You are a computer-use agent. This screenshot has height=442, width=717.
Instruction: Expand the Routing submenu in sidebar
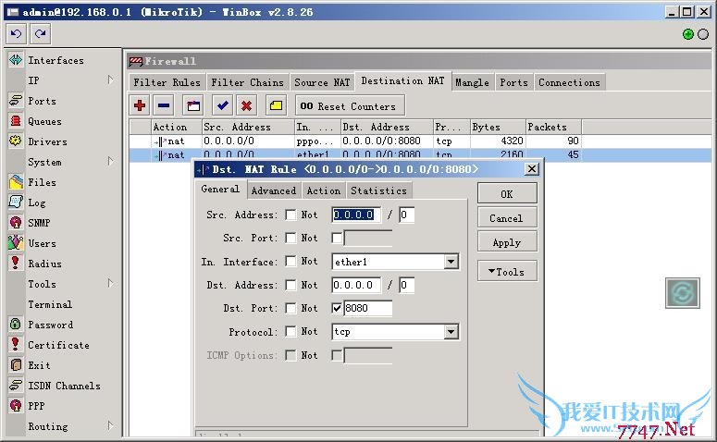[x=110, y=426]
